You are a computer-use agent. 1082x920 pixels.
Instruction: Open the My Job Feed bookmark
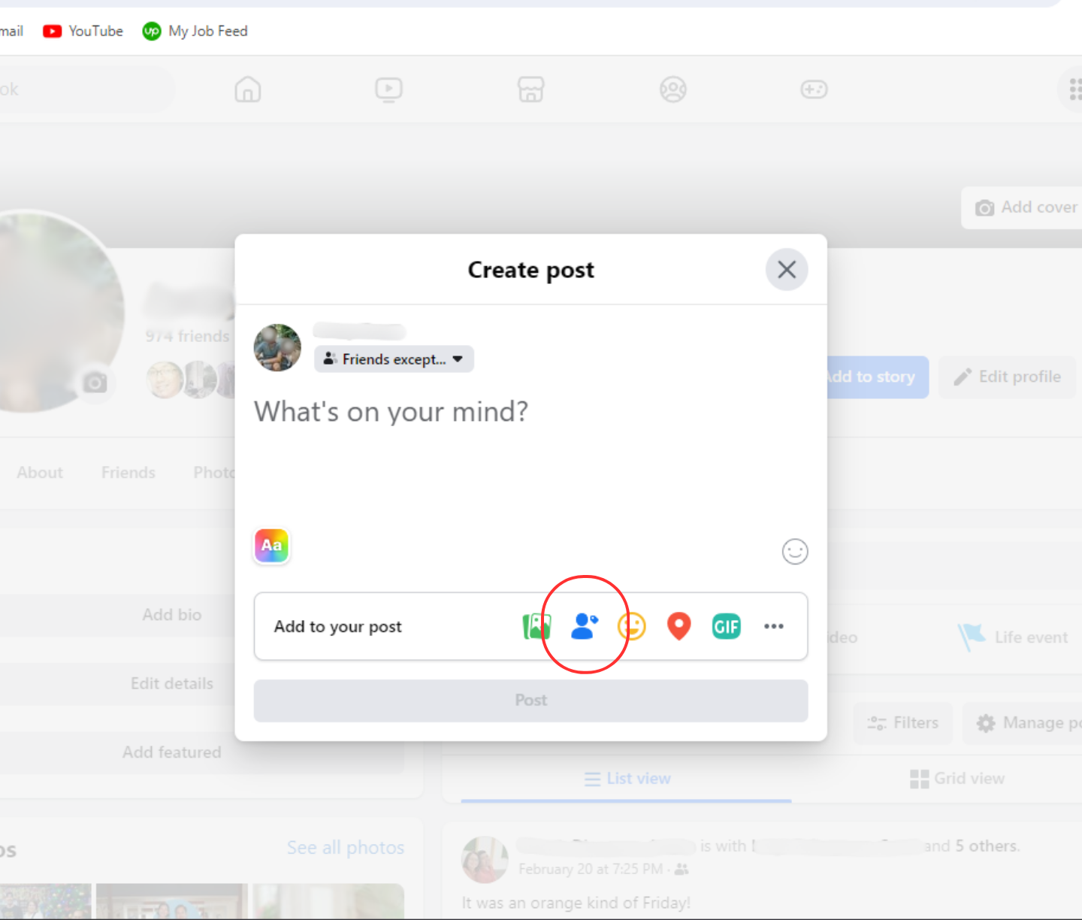point(195,31)
